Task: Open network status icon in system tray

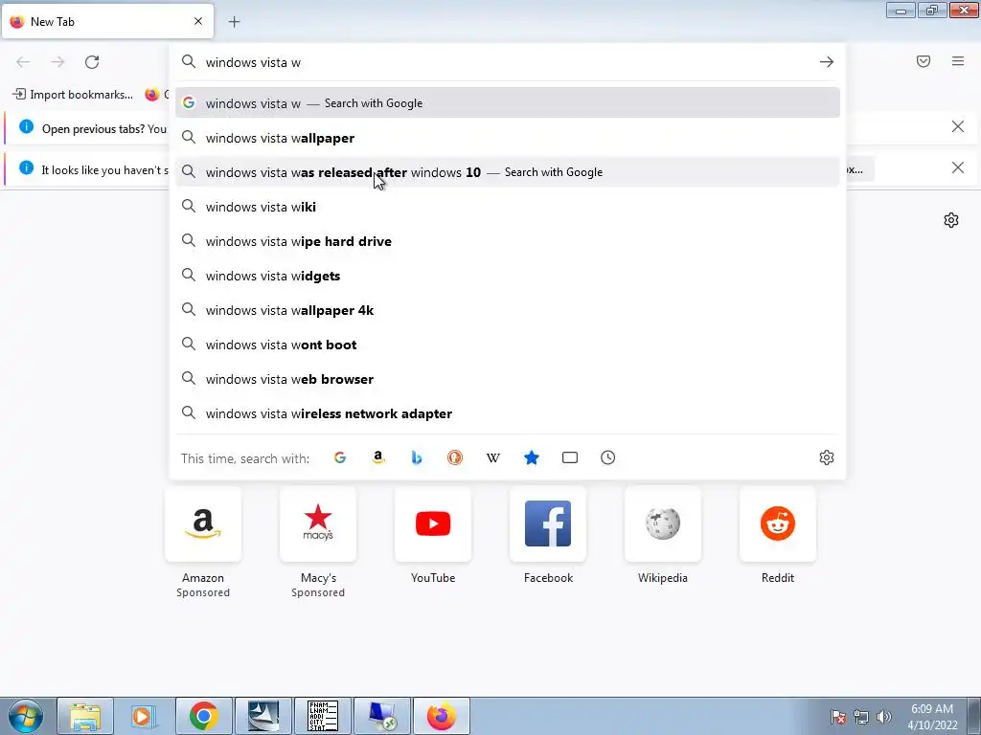Action: pos(861,717)
